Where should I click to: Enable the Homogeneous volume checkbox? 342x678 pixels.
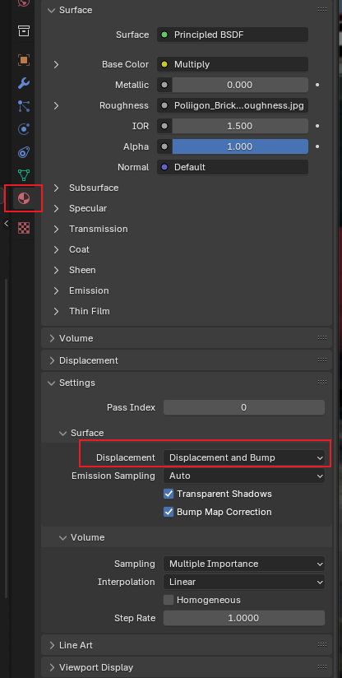(169, 600)
